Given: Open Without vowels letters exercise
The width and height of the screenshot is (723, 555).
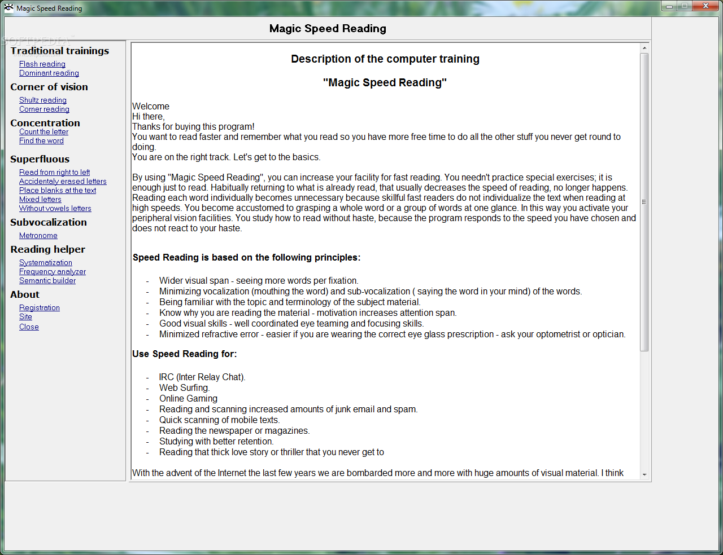Looking at the screenshot, I should [55, 209].
